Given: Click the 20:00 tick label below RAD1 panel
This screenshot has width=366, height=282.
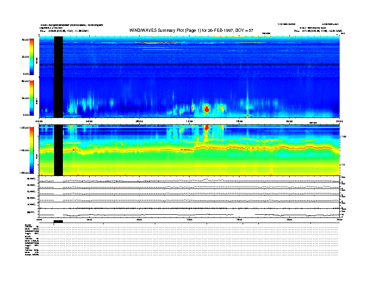Looking at the screenshot, I should point(289,121).
